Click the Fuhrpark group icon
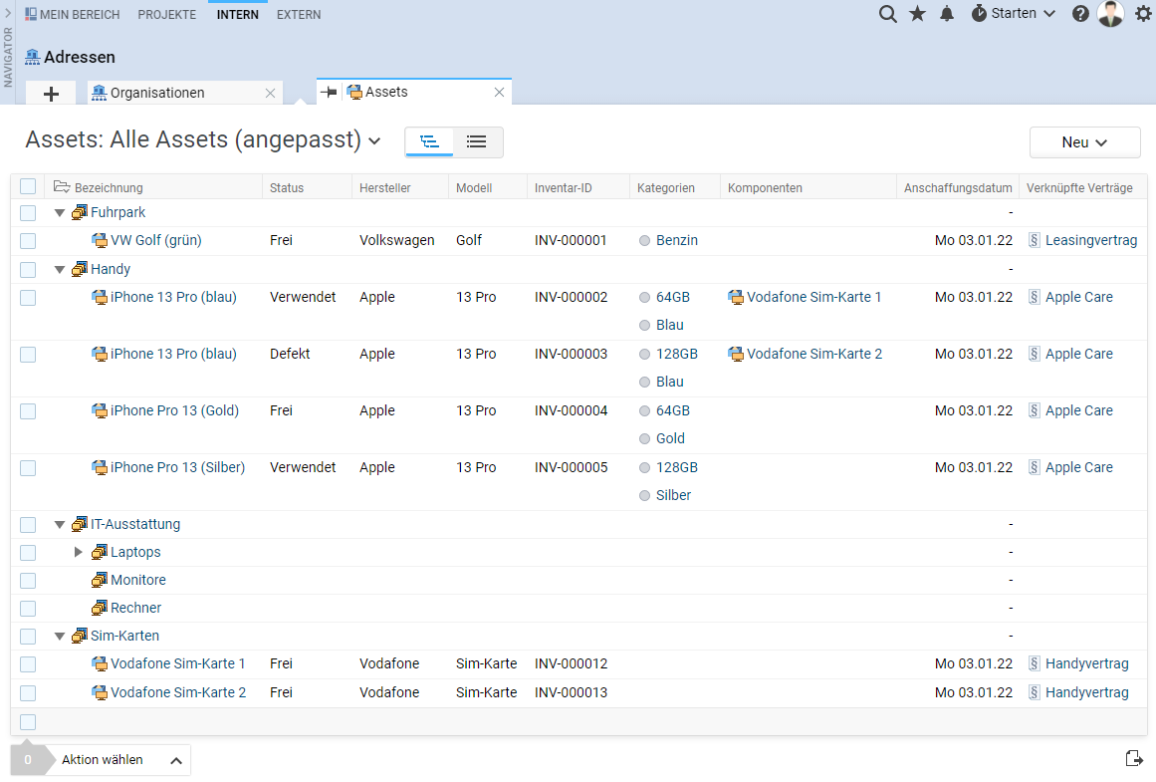1156x782 pixels. click(x=80, y=212)
